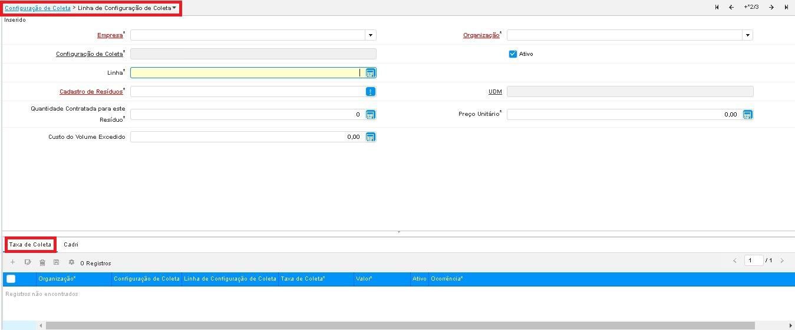Sort by Ocorrência column header
The width and height of the screenshot is (795, 330).
(x=447, y=279)
